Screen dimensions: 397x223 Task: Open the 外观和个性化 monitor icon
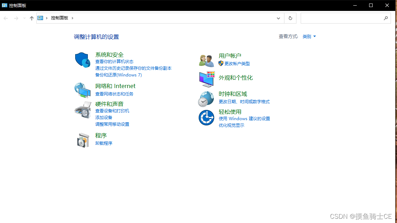tap(207, 79)
